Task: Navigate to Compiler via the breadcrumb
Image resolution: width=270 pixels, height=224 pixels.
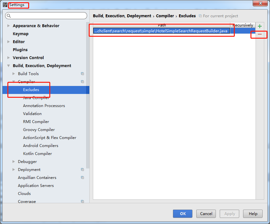Action: click(165, 16)
